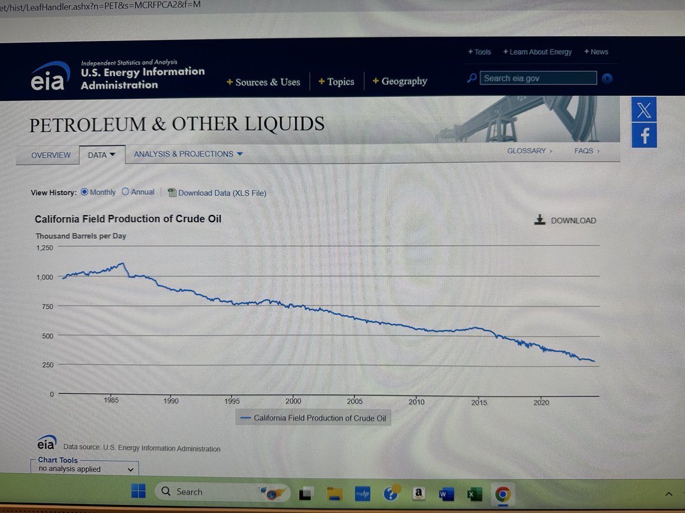
Task: Share page on X
Action: coord(644,109)
